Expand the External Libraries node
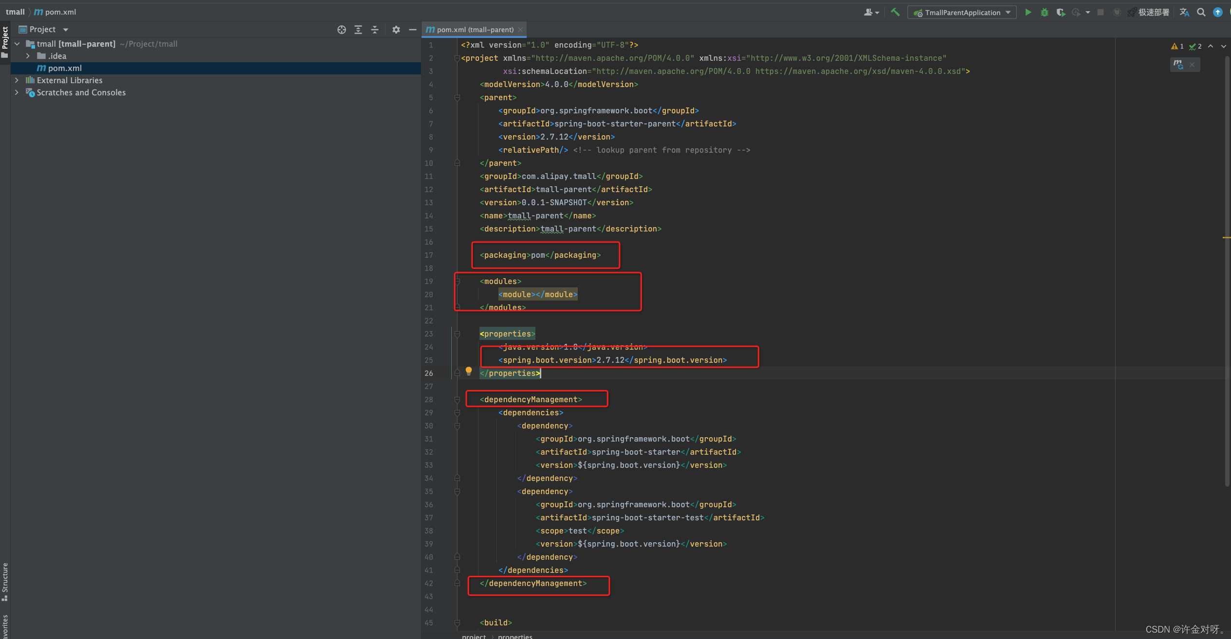 point(17,80)
